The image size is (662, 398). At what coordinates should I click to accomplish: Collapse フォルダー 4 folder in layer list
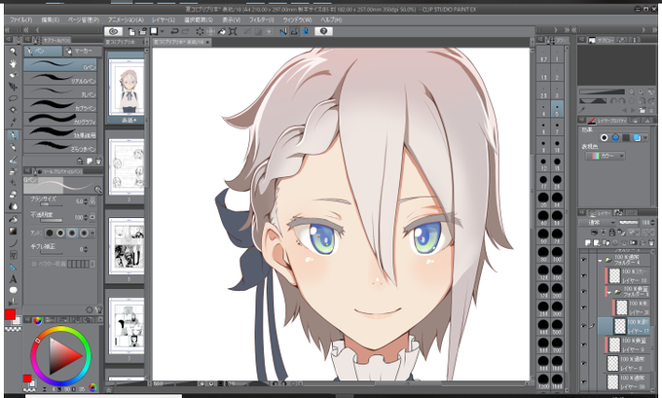click(600, 261)
